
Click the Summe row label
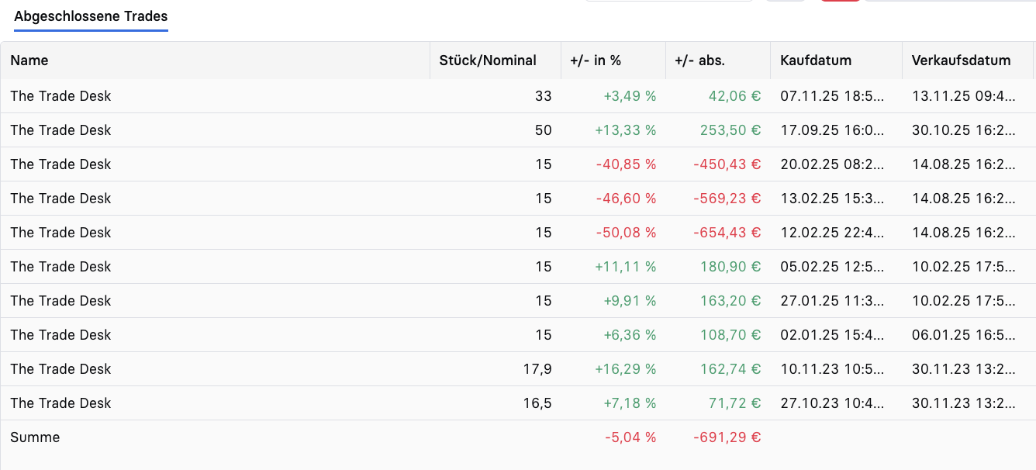pos(35,437)
